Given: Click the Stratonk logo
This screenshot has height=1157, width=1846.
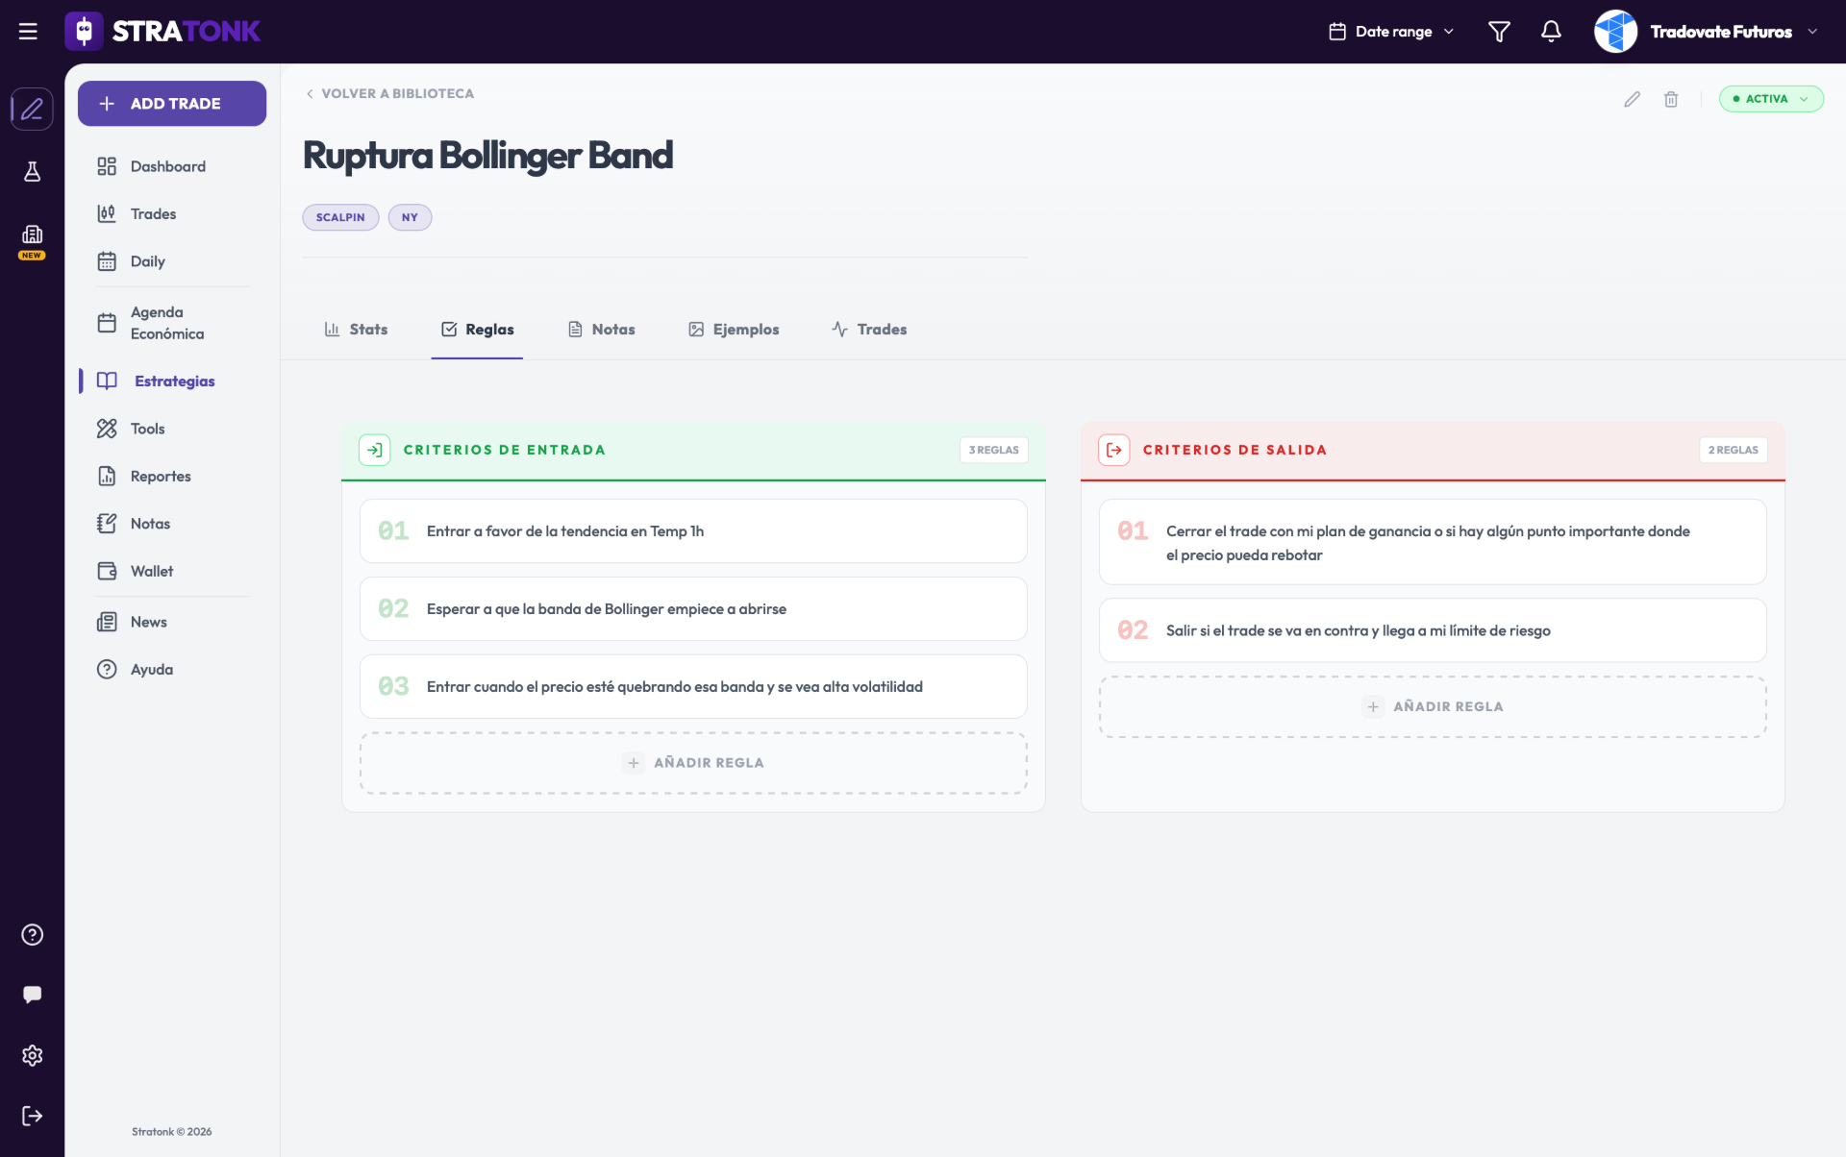Looking at the screenshot, I should click(162, 32).
